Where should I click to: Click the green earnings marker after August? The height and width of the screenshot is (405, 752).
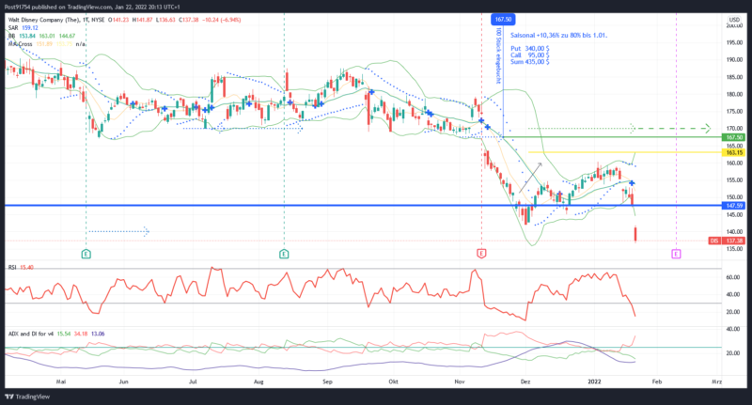coord(284,254)
